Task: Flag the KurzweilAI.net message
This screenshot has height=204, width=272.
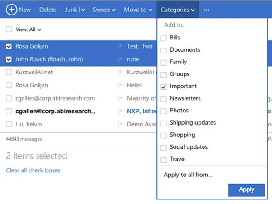Action: pyautogui.click(x=121, y=72)
